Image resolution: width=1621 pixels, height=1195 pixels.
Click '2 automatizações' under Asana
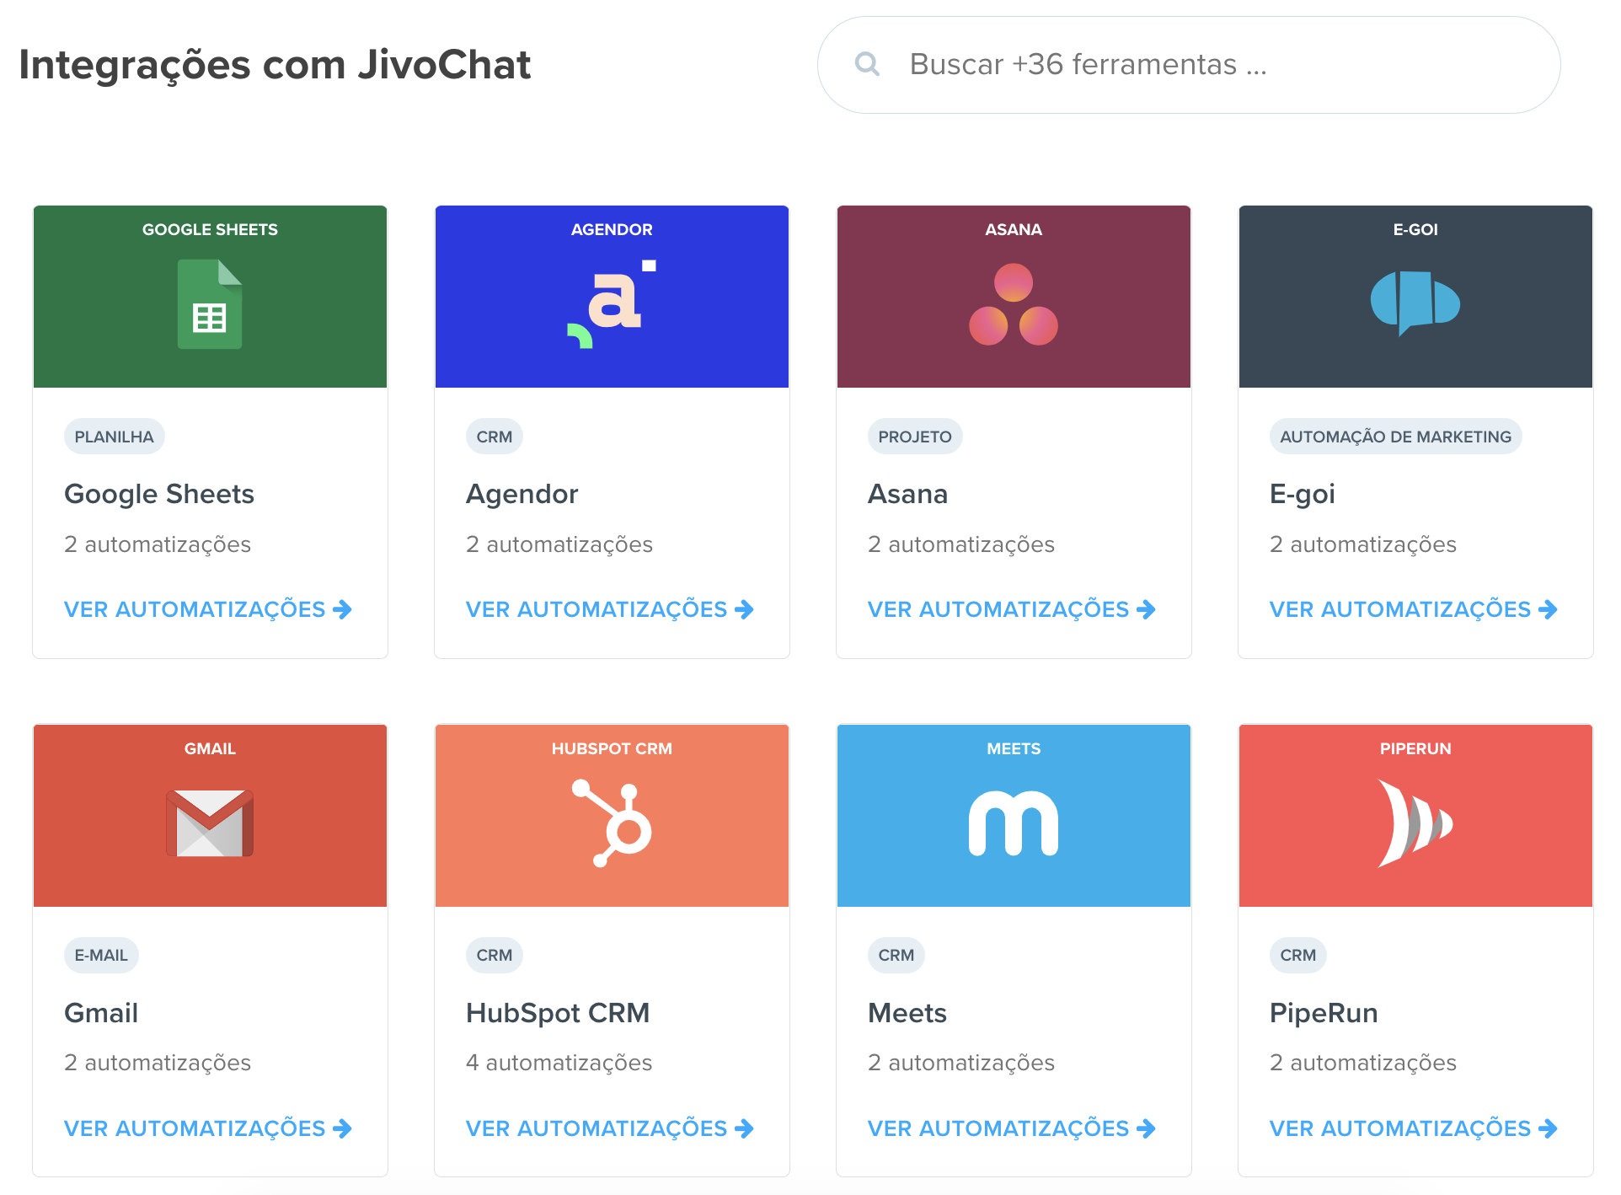[x=961, y=544]
